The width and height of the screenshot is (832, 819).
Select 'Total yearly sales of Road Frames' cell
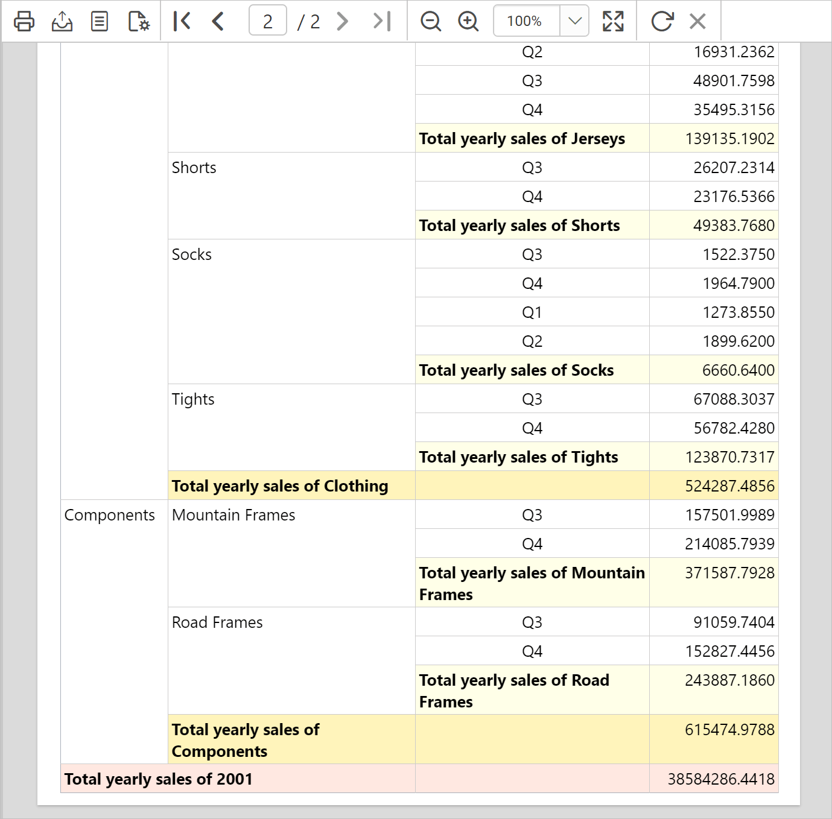532,690
